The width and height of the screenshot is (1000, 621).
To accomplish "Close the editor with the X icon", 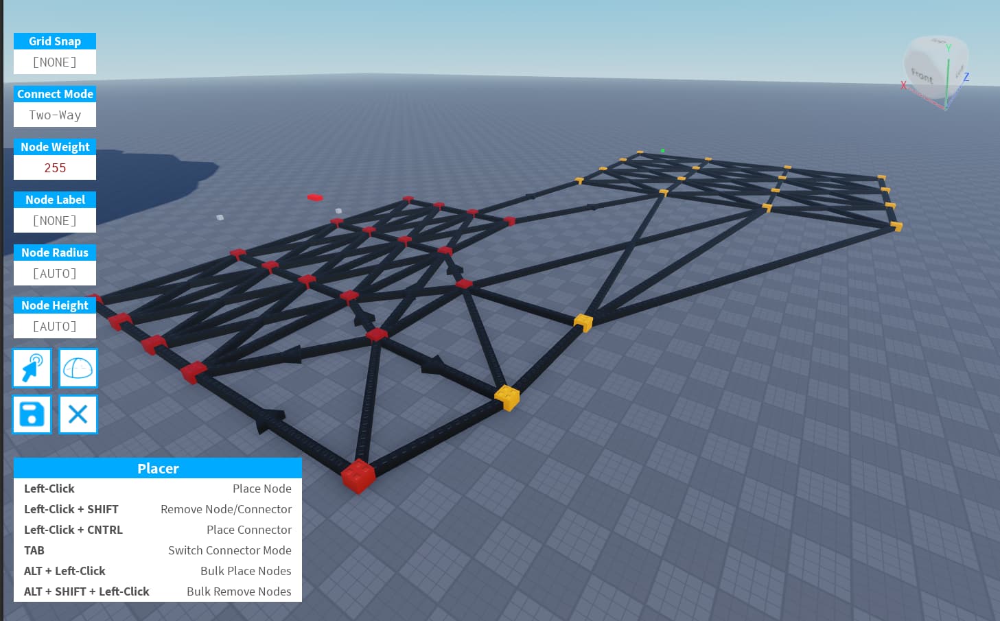I will [x=78, y=414].
